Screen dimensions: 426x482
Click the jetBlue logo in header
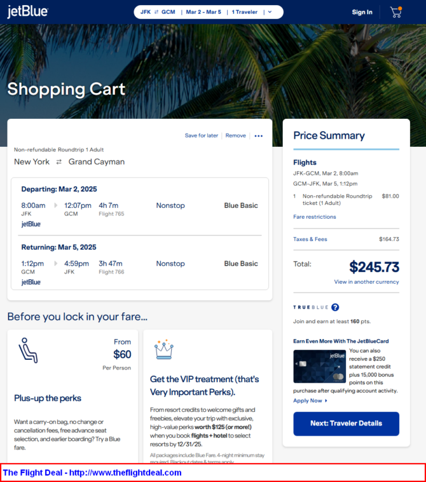click(x=27, y=12)
